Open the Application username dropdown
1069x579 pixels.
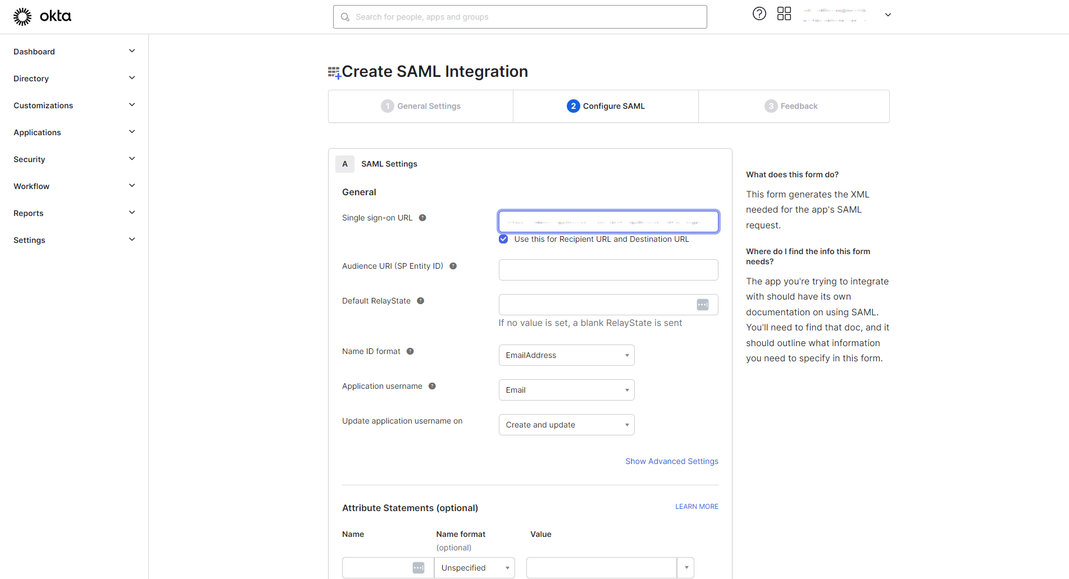click(566, 390)
